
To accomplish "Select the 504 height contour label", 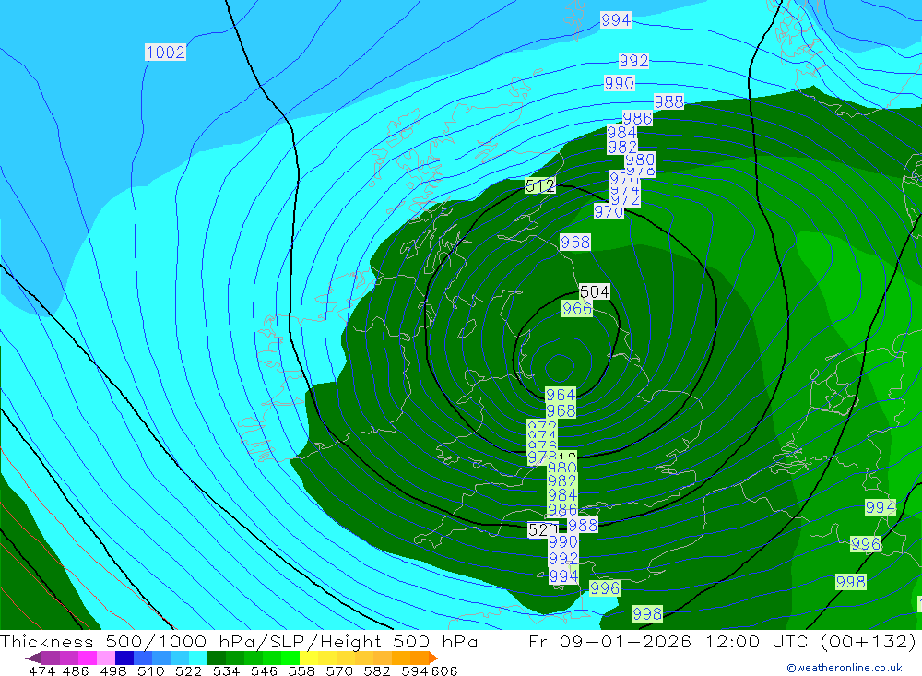I will pyautogui.click(x=595, y=291).
